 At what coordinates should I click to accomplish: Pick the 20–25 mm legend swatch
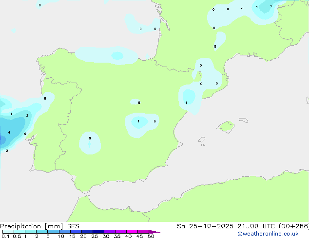87,232
